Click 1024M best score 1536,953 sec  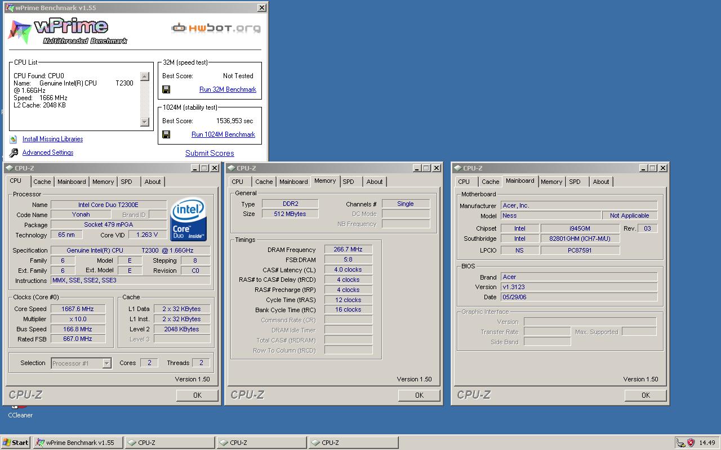point(235,121)
